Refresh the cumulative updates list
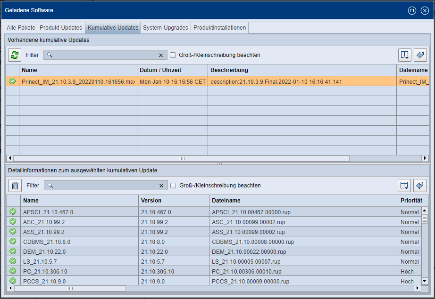The image size is (435, 299). tap(15, 55)
